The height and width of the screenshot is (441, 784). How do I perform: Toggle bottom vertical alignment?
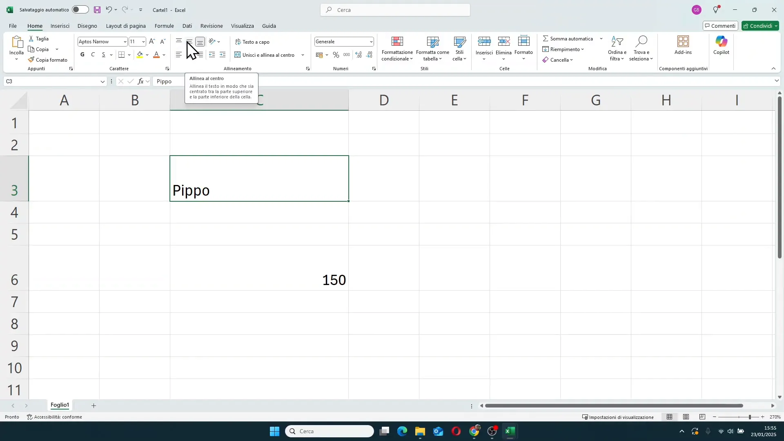click(200, 42)
